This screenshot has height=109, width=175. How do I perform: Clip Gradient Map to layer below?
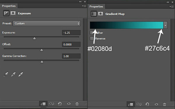(x=131, y=104)
